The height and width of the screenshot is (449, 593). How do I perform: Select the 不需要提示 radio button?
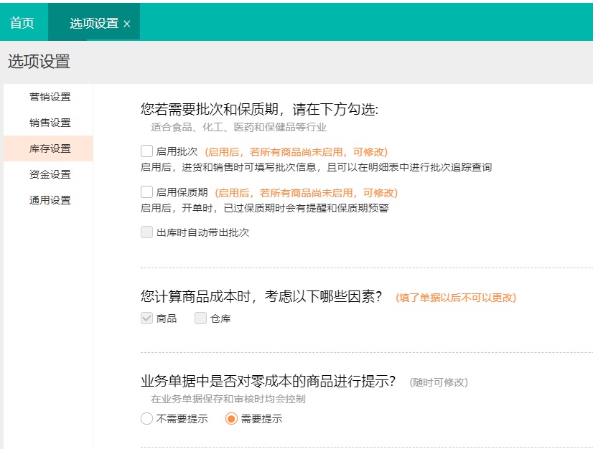coord(146,419)
